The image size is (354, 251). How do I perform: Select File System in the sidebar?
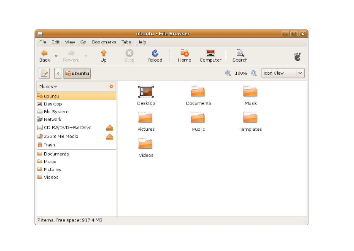pyautogui.click(x=56, y=112)
